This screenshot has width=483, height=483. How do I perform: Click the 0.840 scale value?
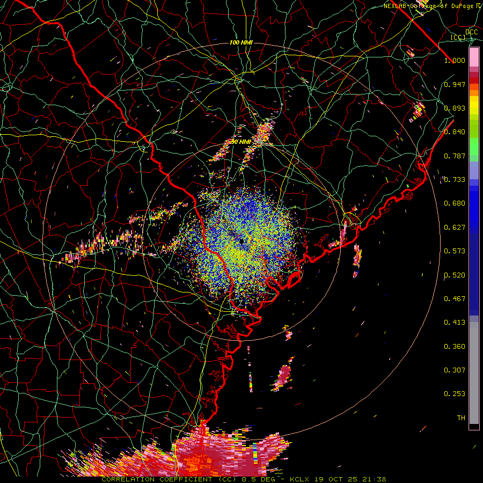click(x=455, y=132)
